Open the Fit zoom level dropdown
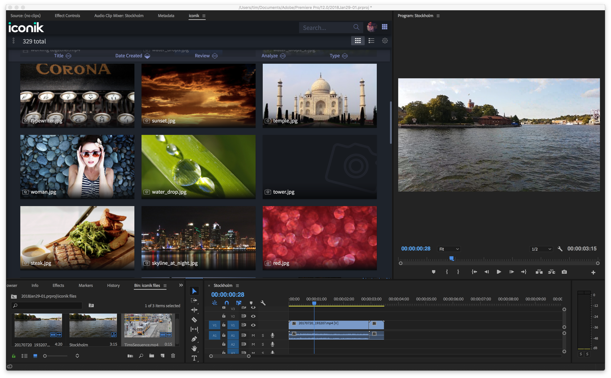Screen dimensions: 611x378 449,249
